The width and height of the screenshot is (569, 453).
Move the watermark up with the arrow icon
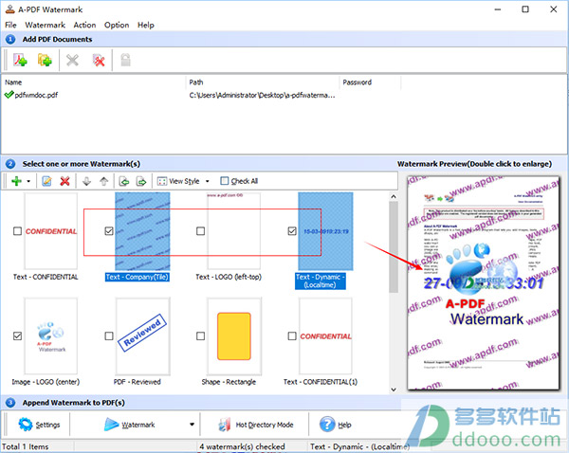click(x=104, y=181)
